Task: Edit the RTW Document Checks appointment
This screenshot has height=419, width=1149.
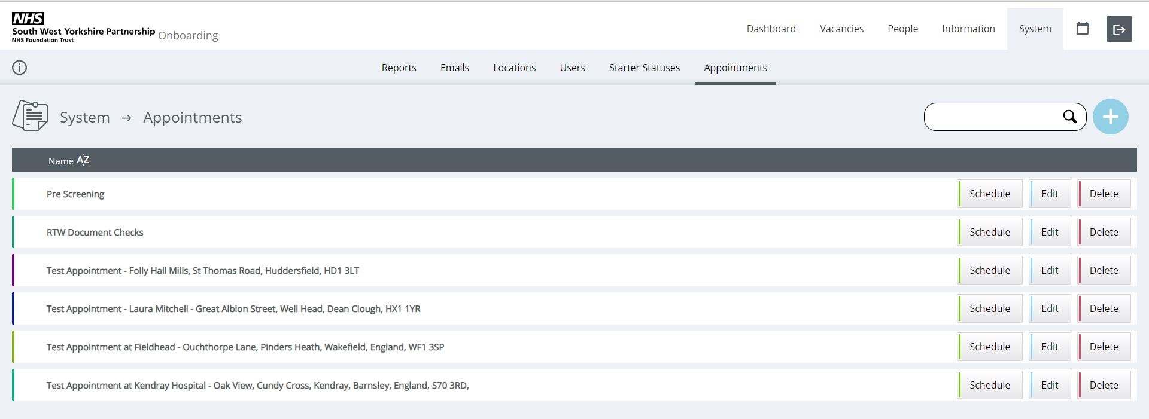Action: click(1050, 232)
